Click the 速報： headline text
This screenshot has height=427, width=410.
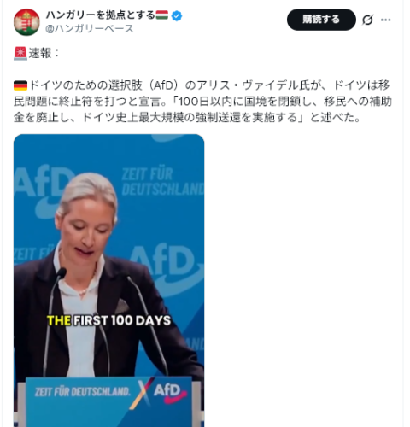[x=44, y=53]
